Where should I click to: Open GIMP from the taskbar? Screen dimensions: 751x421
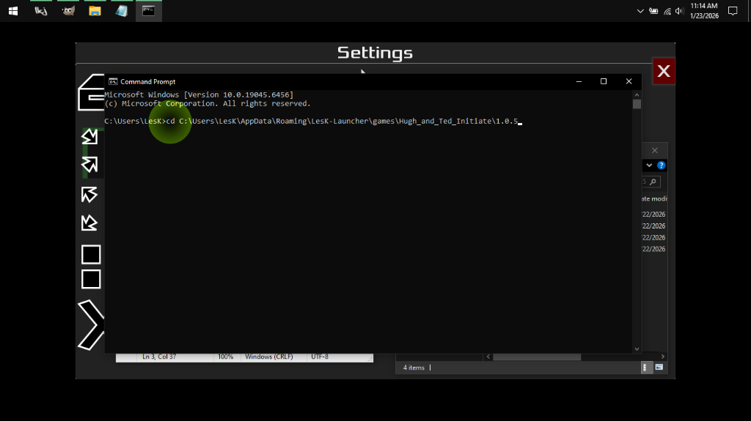tap(68, 11)
